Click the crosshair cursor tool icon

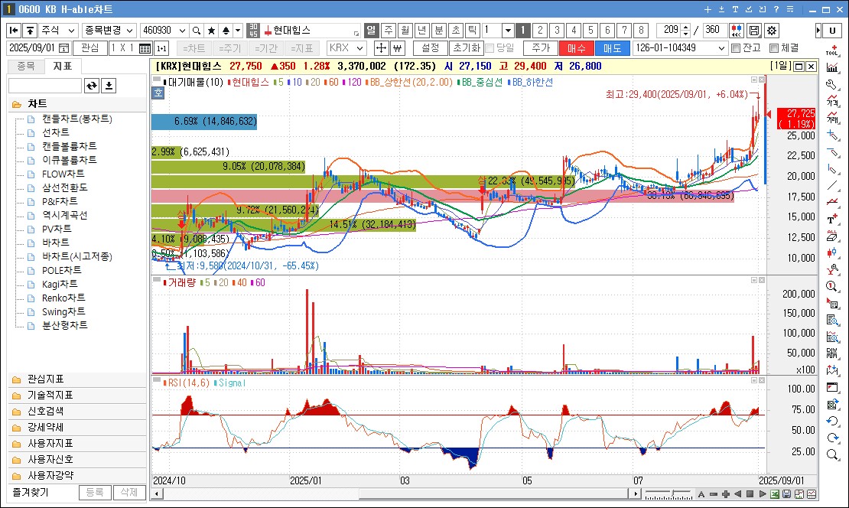tap(380, 48)
